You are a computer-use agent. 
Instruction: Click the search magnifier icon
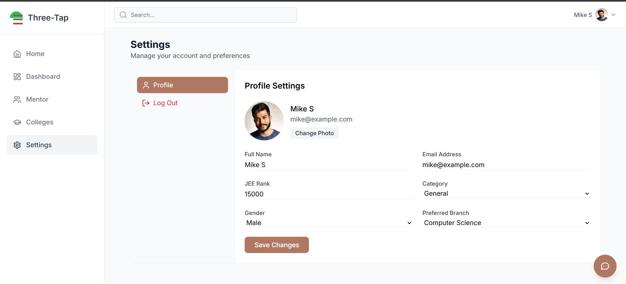coord(123,15)
